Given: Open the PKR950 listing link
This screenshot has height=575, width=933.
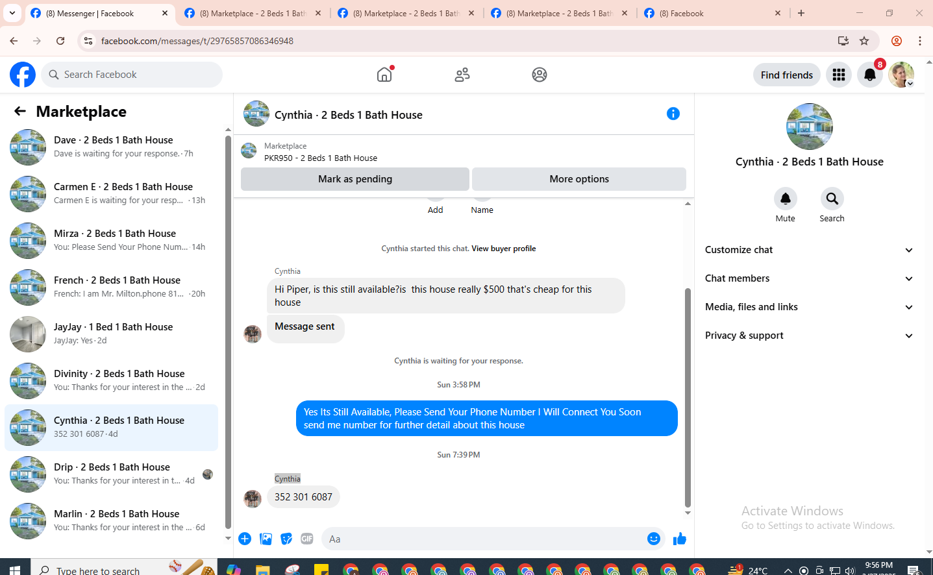Looking at the screenshot, I should [x=321, y=158].
